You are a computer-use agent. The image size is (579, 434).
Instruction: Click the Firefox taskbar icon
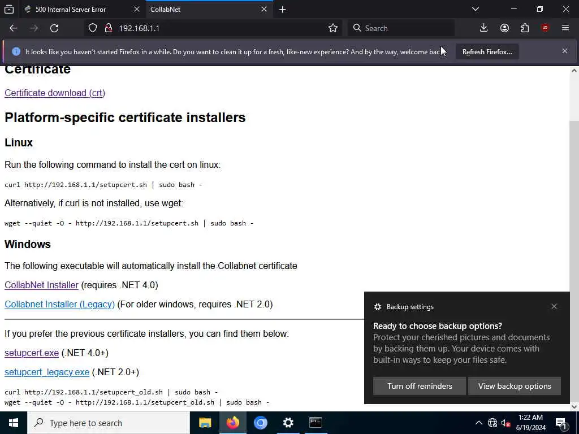tap(232, 423)
